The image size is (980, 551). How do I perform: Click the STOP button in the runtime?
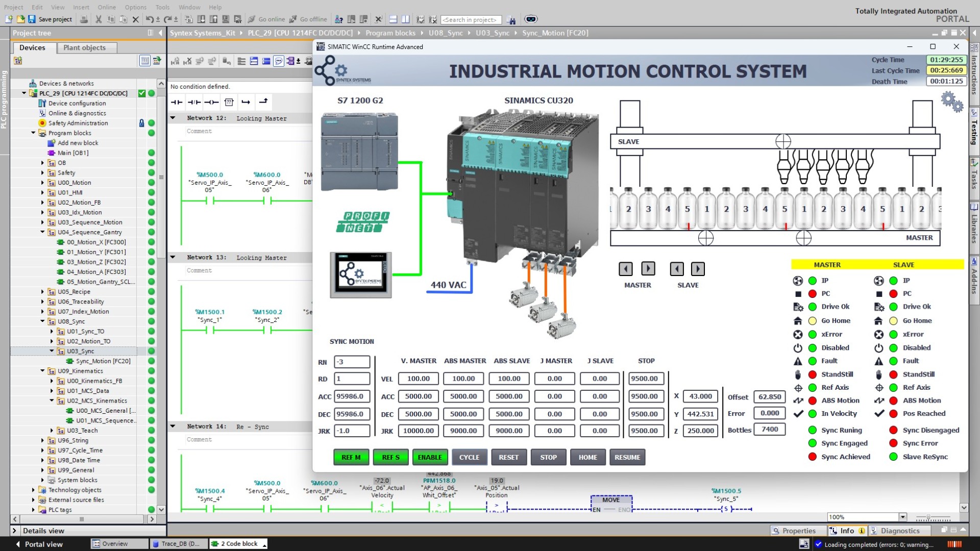click(549, 457)
